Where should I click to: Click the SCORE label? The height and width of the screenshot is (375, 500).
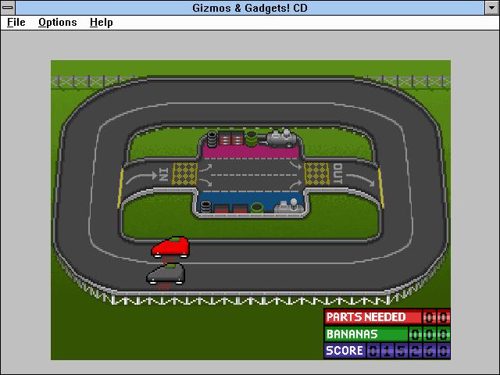coord(345,351)
